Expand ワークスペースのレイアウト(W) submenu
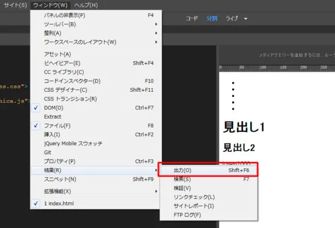This screenshot has height=228, width=335. tap(96, 42)
